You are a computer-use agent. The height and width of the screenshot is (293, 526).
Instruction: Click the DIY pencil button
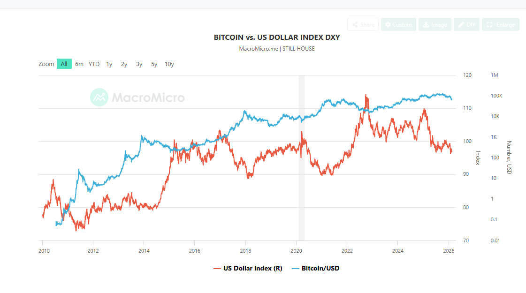(x=466, y=24)
